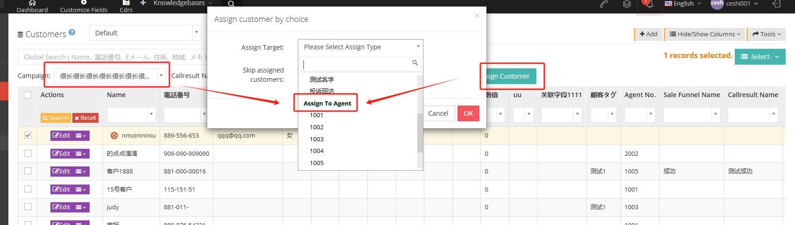Click the 測試成功 callresult link
795x225 pixels.
click(740, 171)
